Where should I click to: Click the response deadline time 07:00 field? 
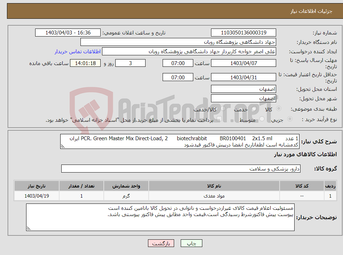coord(178,63)
